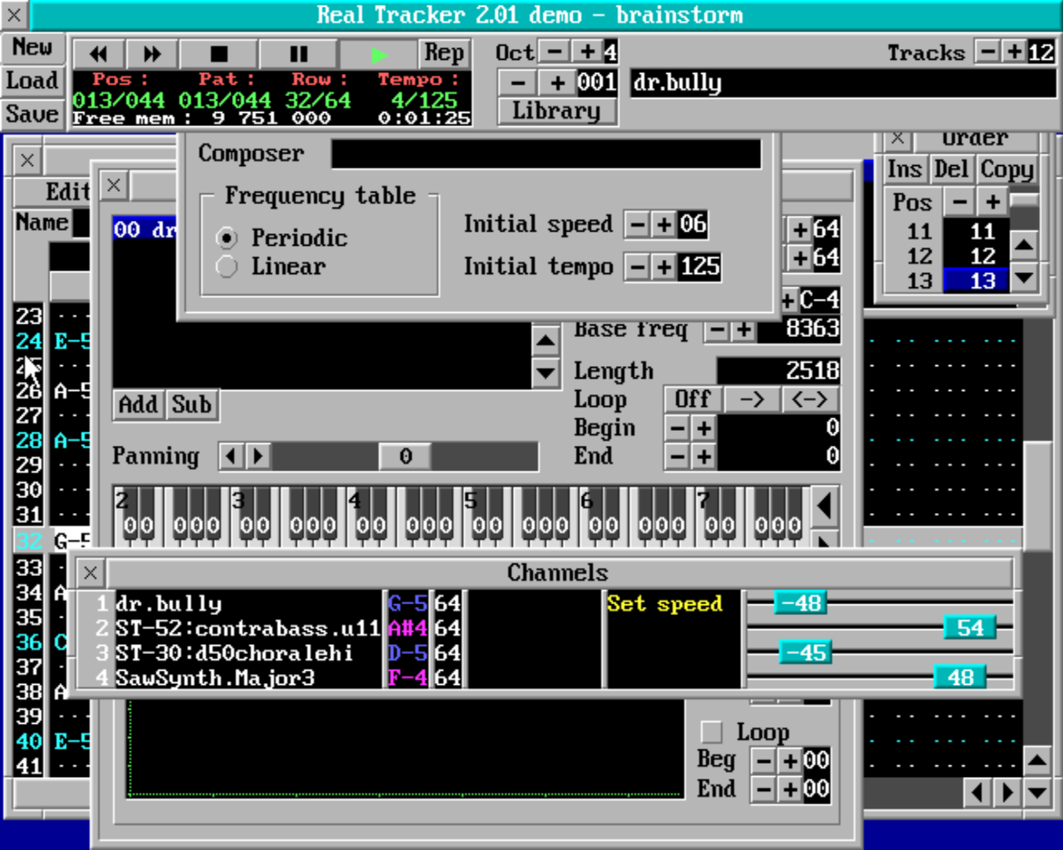Viewport: 1063px width, 850px height.
Task: Open the instrument Library button
Action: 556,110
